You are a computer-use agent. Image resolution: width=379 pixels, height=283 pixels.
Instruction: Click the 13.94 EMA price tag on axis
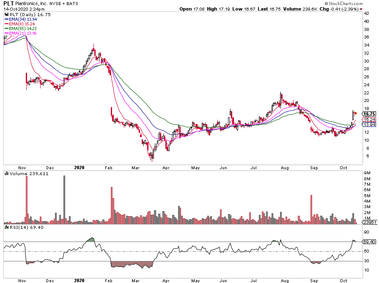369,124
